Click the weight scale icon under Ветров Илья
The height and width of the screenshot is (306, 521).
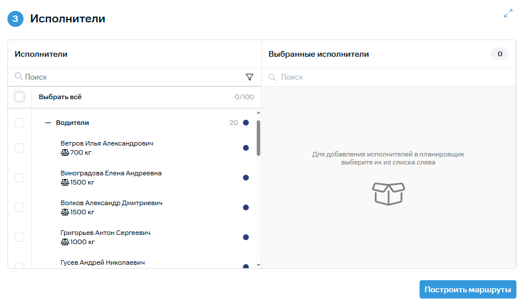click(x=64, y=152)
